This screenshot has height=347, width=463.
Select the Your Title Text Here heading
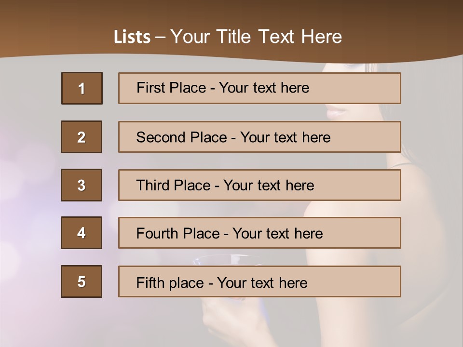256,37
